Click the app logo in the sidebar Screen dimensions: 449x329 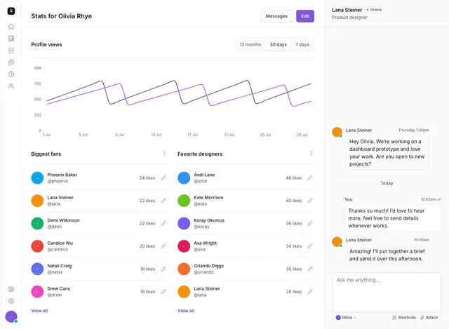click(11, 11)
